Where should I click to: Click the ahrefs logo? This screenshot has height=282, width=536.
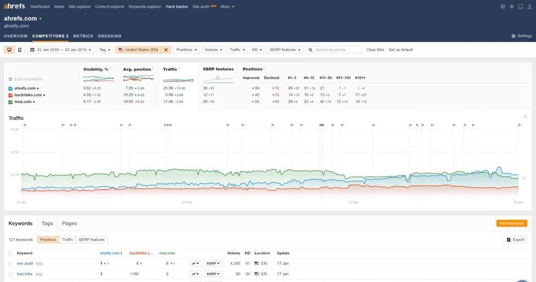(x=14, y=6)
